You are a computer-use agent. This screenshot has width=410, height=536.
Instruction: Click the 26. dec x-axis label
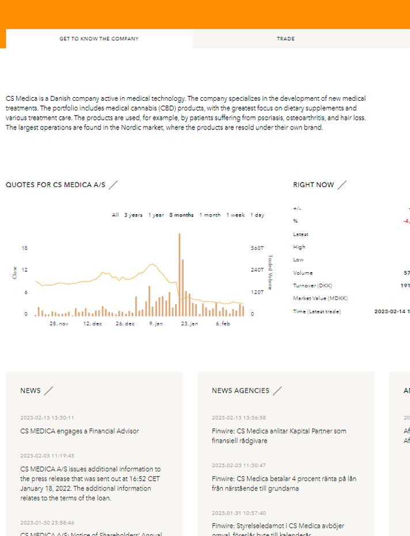click(125, 324)
